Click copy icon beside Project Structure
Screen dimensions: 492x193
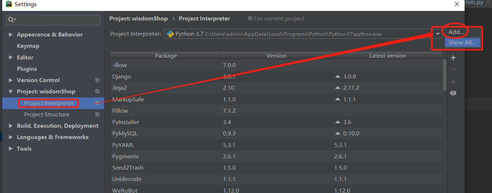[x=97, y=115]
